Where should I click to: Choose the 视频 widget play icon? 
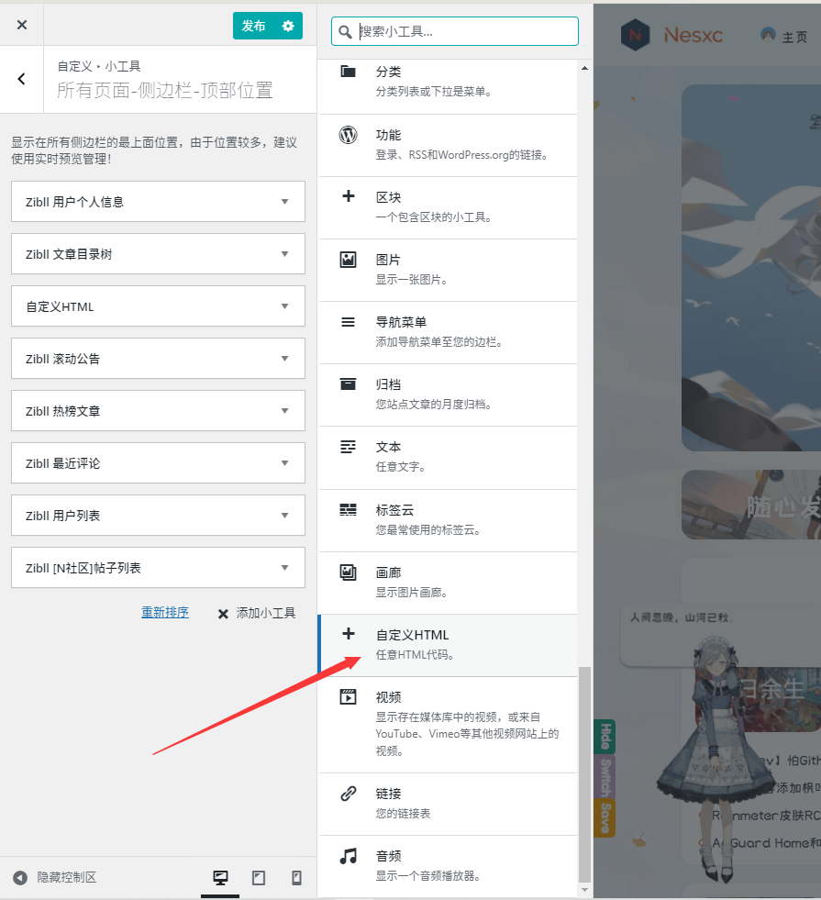(x=348, y=697)
